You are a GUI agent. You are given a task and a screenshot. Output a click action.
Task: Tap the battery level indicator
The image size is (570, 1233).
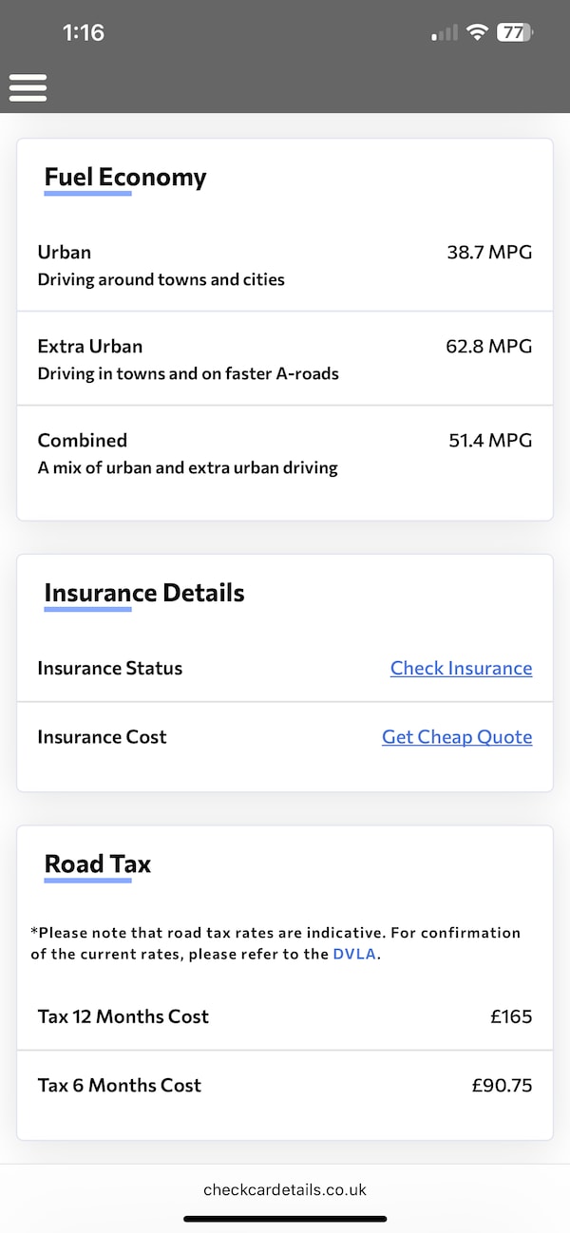pos(514,32)
